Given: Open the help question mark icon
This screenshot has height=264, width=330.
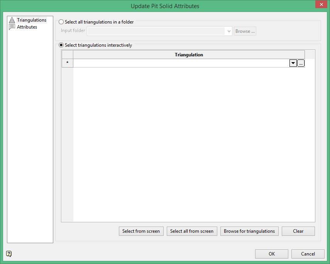Looking at the screenshot, I should coord(9,254).
